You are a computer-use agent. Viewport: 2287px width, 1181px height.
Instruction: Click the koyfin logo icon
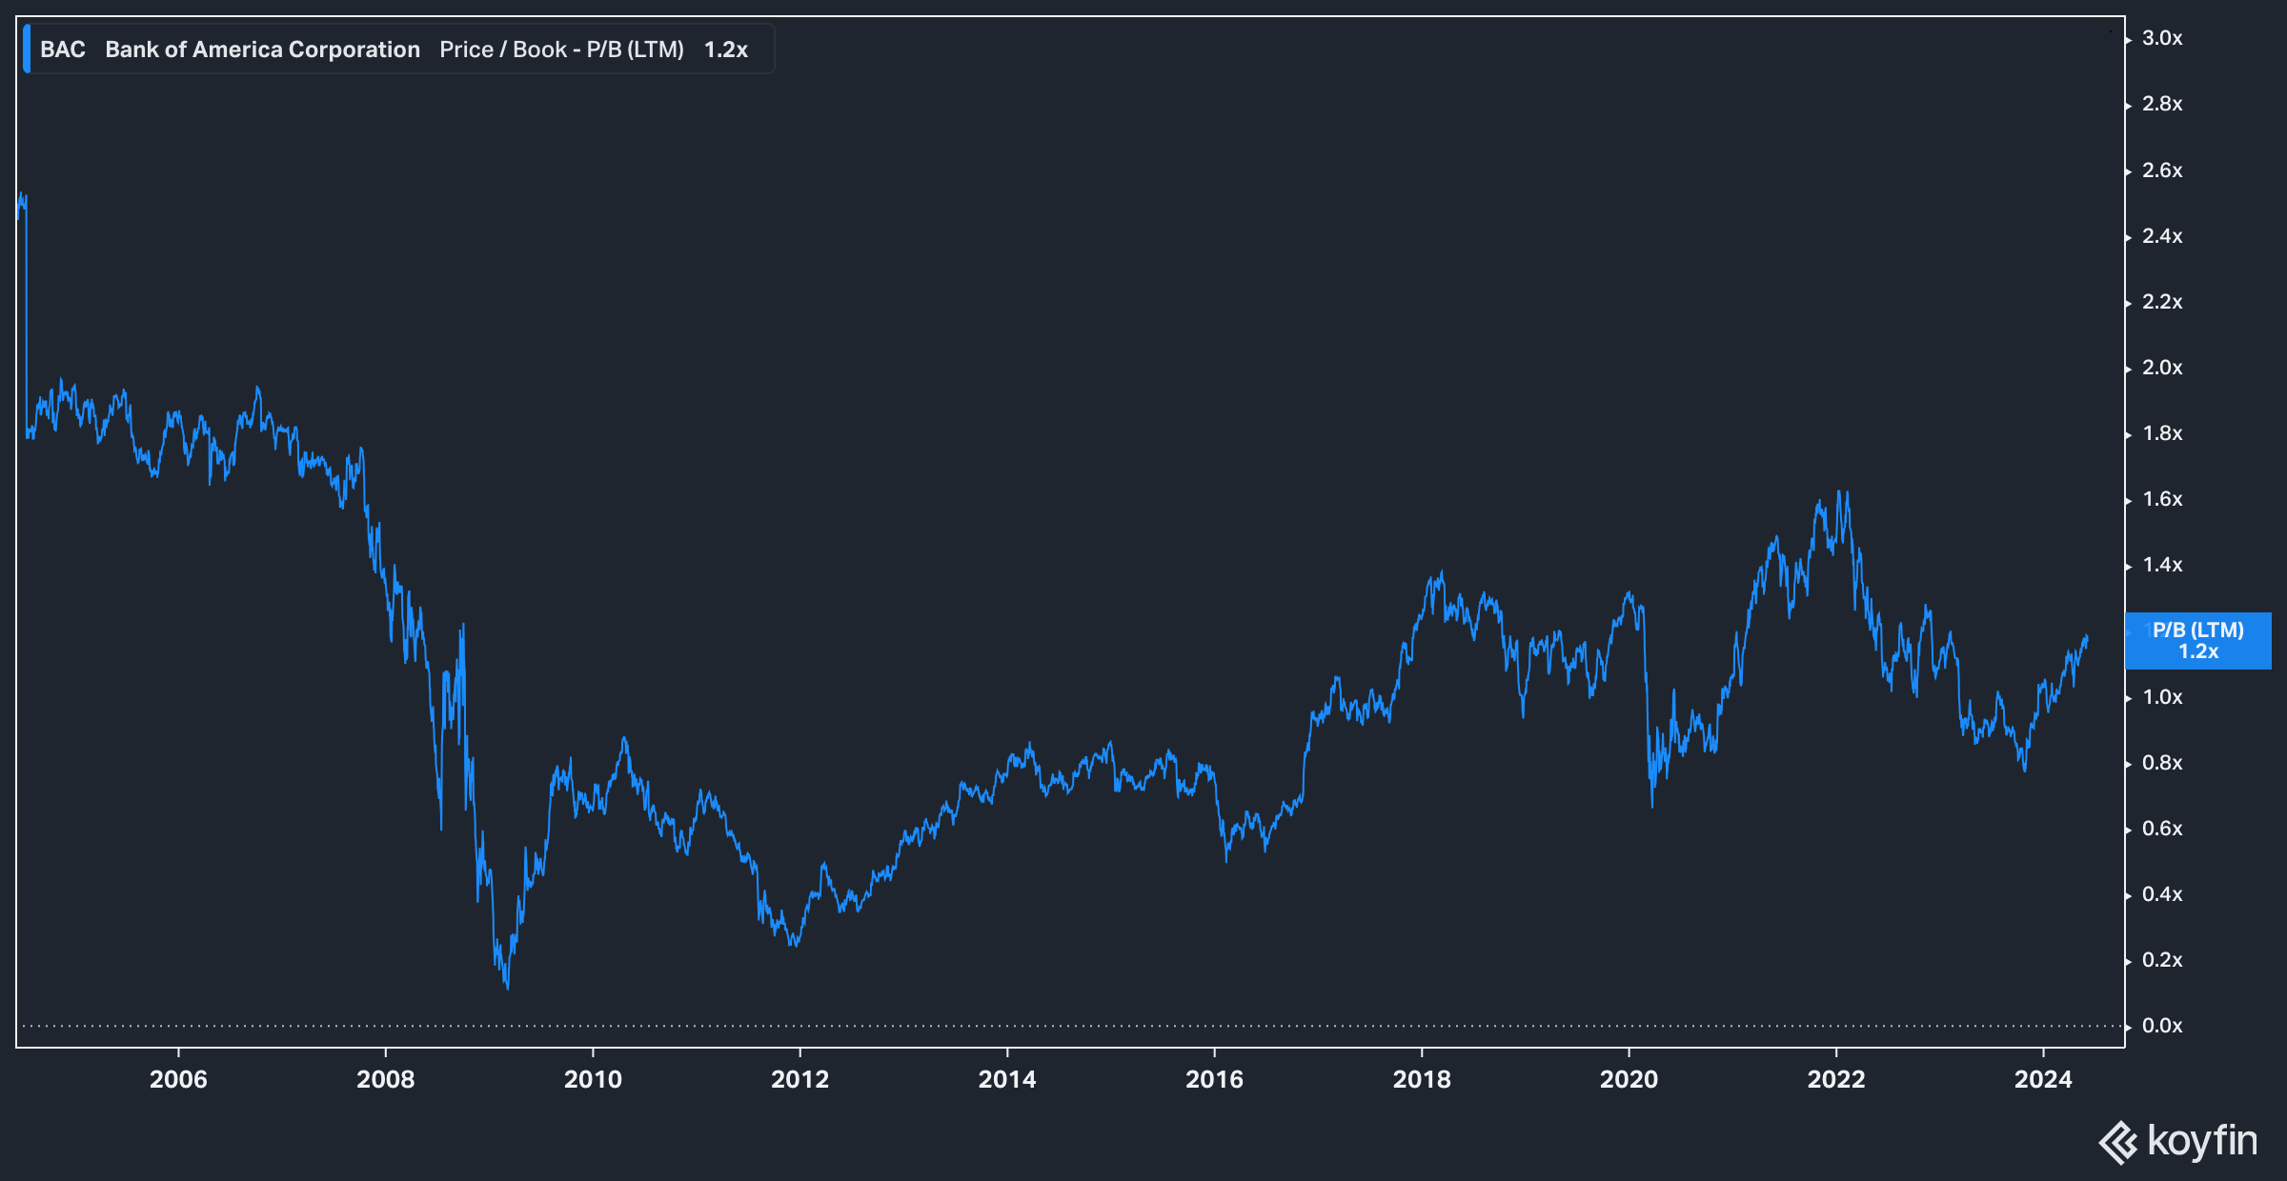[x=2118, y=1142]
